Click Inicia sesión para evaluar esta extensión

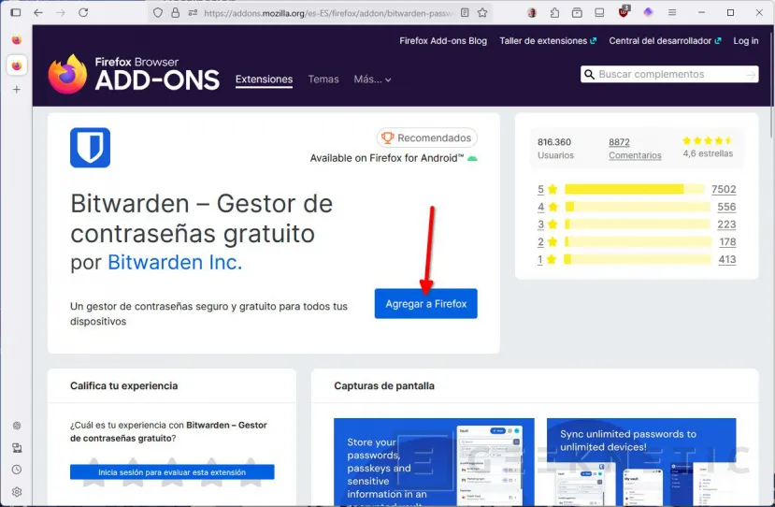[172, 471]
